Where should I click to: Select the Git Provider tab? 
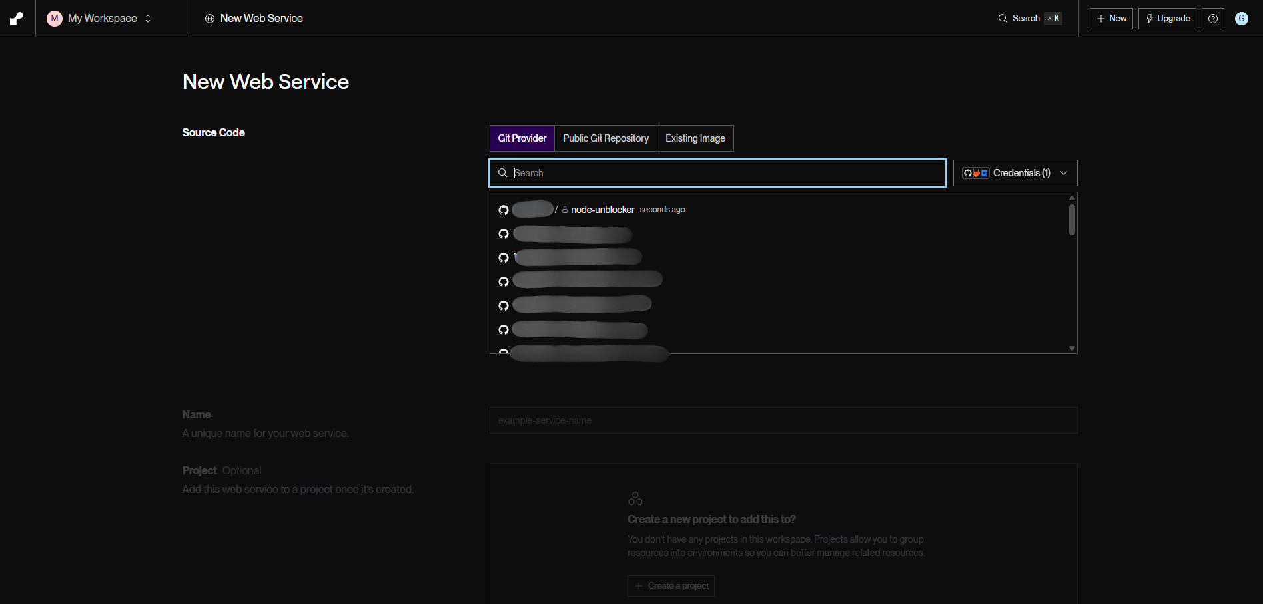(522, 138)
